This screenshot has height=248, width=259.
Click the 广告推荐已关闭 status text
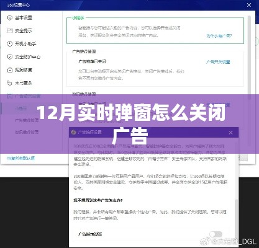(x=92, y=61)
